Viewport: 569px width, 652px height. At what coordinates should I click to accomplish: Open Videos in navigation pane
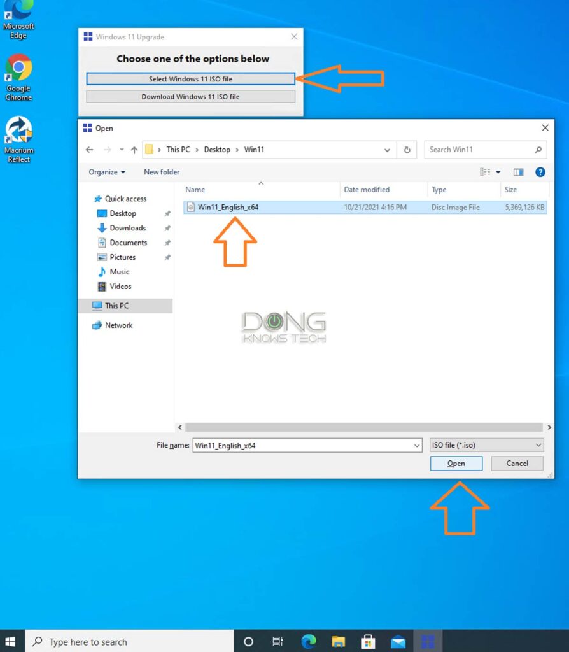(115, 286)
